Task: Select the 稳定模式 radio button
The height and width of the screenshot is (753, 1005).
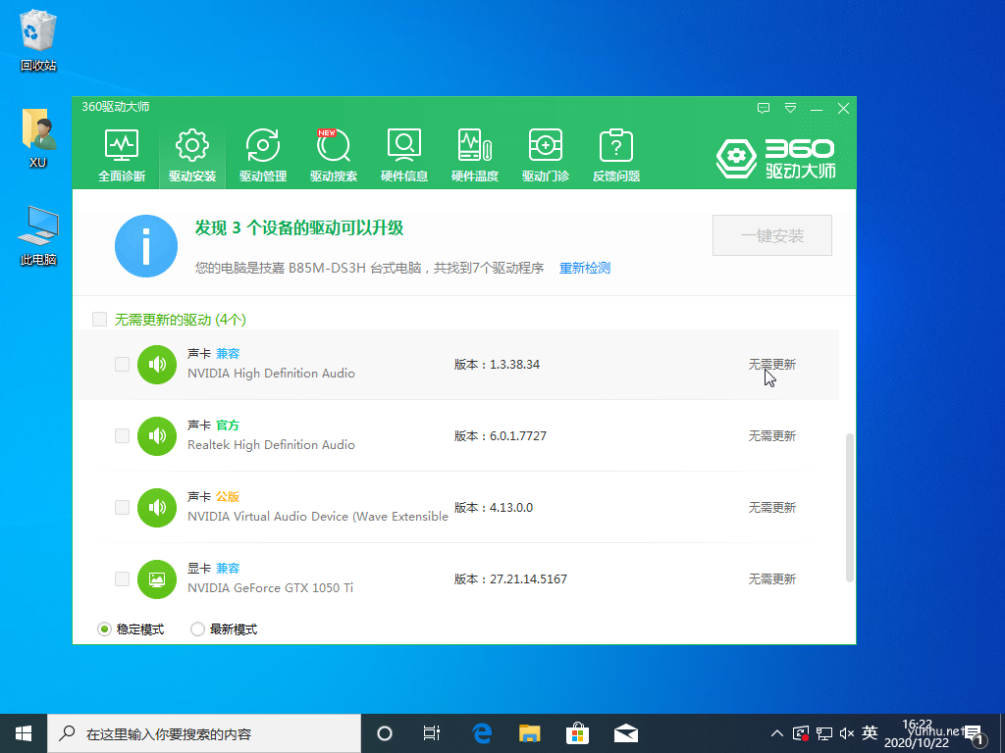Action: pos(105,629)
